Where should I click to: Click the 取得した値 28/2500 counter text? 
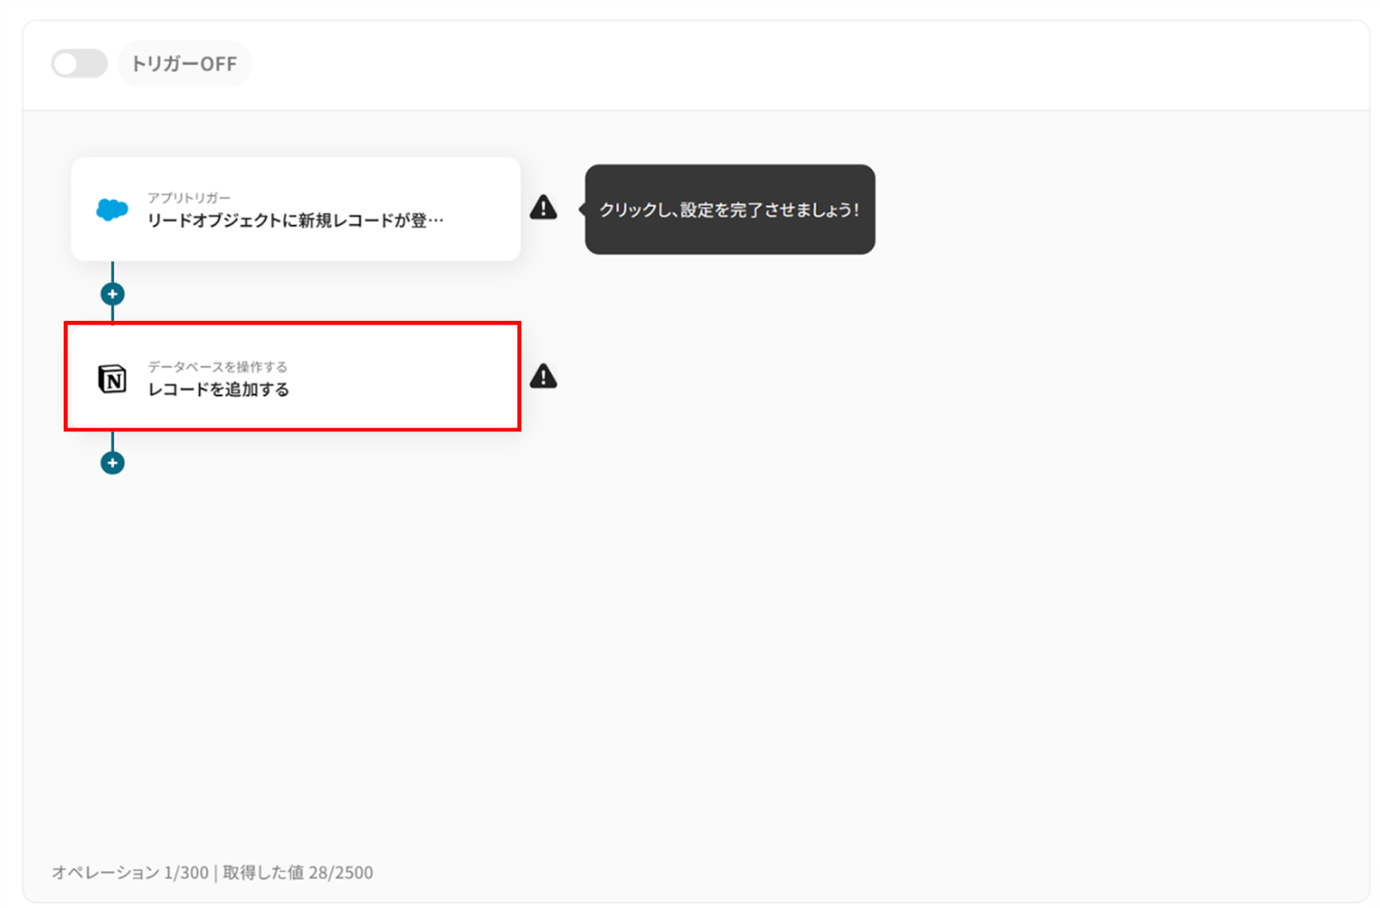[298, 873]
